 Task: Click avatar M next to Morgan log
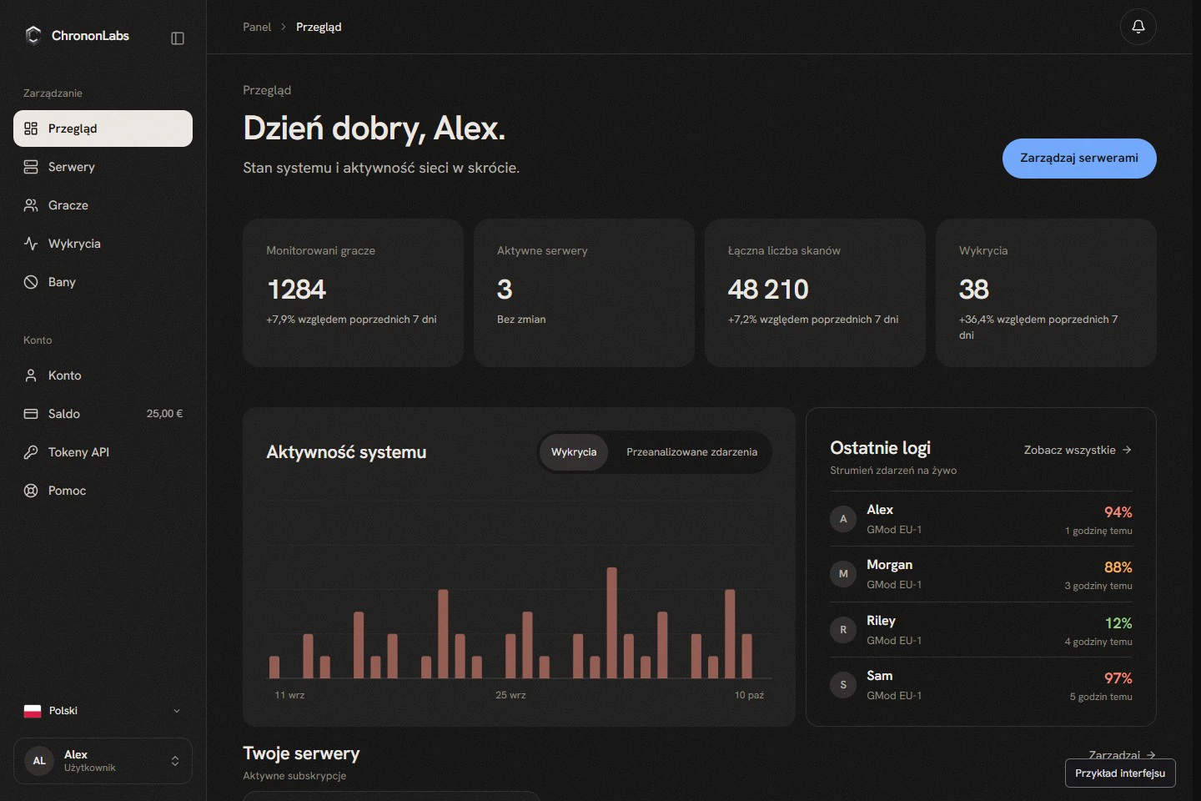tap(843, 574)
